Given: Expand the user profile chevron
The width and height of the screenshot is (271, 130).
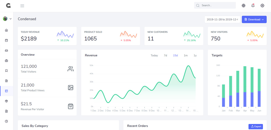Looking at the screenshot, I should [x=11, y=19].
